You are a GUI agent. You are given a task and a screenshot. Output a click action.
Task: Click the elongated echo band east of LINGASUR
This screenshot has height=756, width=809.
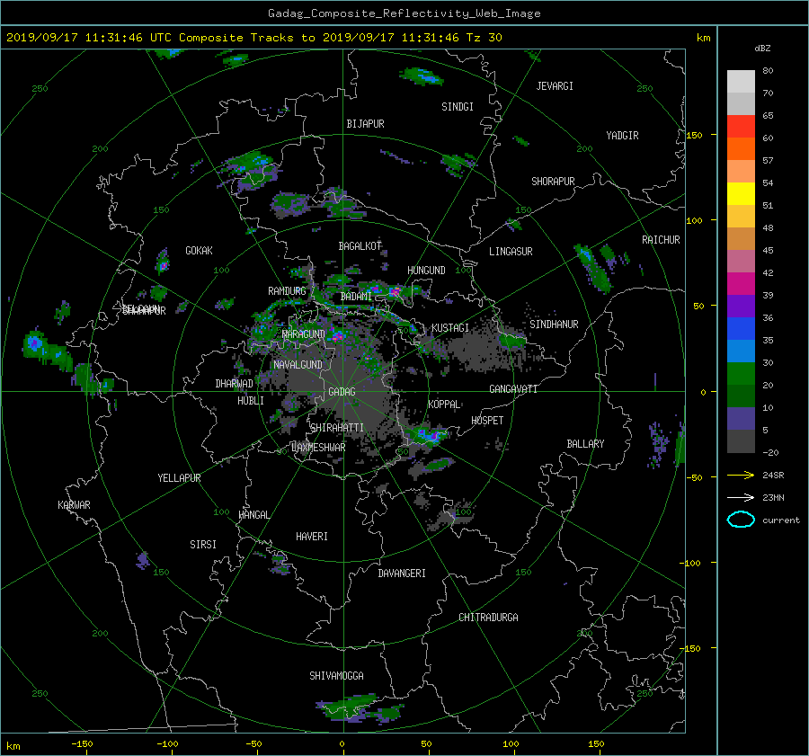coord(593,269)
